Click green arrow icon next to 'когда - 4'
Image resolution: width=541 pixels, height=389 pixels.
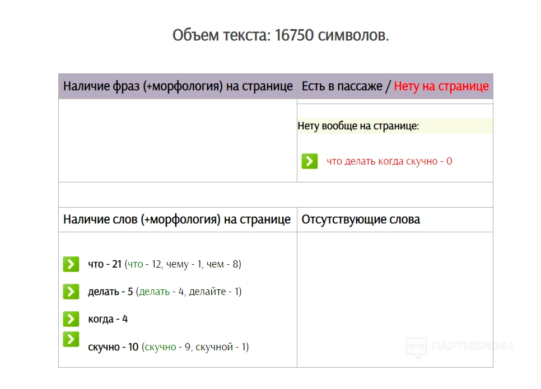point(71,319)
